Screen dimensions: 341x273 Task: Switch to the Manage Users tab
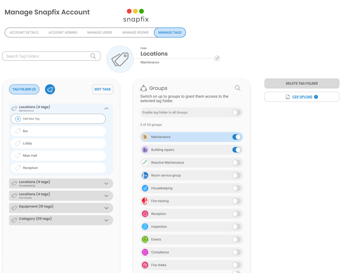[x=100, y=32]
